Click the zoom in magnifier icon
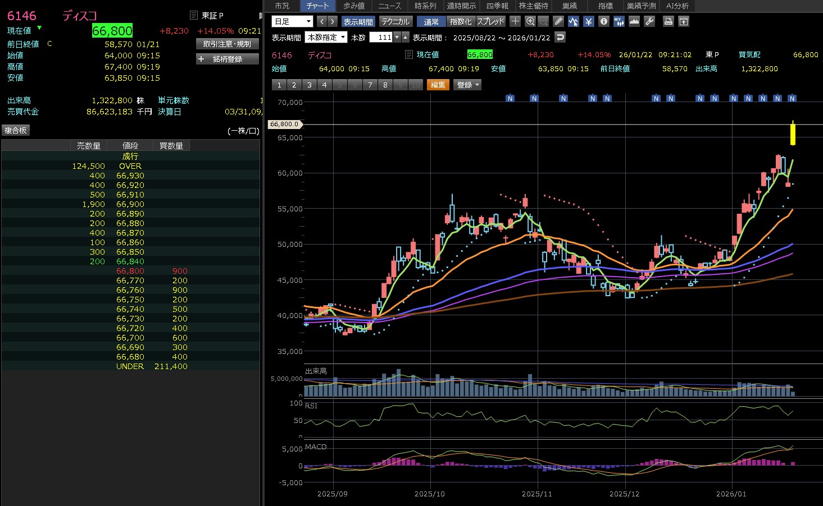 [x=530, y=21]
